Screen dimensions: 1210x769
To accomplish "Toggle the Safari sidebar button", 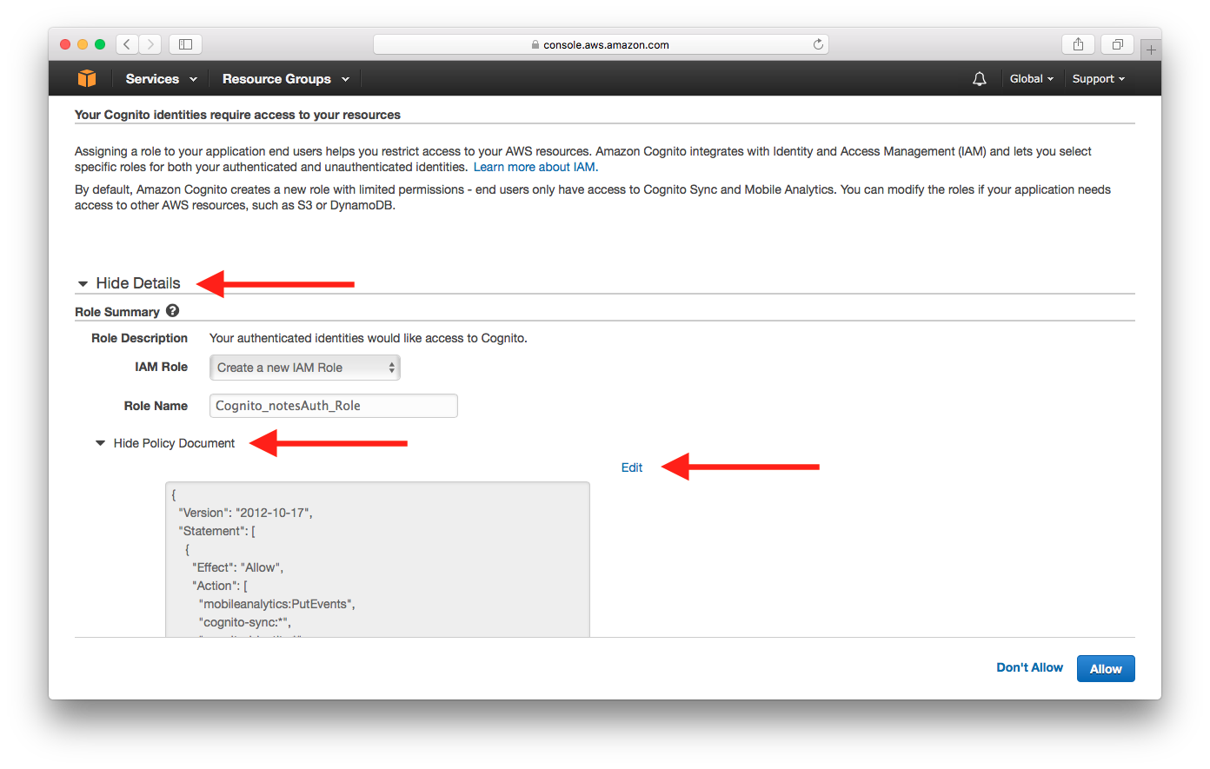I will point(185,44).
